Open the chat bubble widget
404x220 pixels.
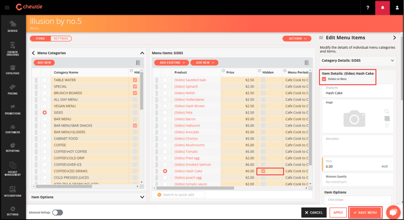pyautogui.click(x=393, y=212)
